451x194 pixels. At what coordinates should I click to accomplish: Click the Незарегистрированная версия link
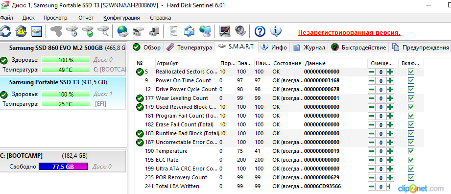(x=349, y=32)
